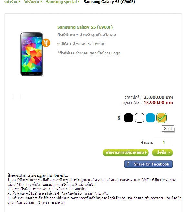Click Share On Facebook button
The height and width of the screenshot is (212, 184).
tap(148, 164)
